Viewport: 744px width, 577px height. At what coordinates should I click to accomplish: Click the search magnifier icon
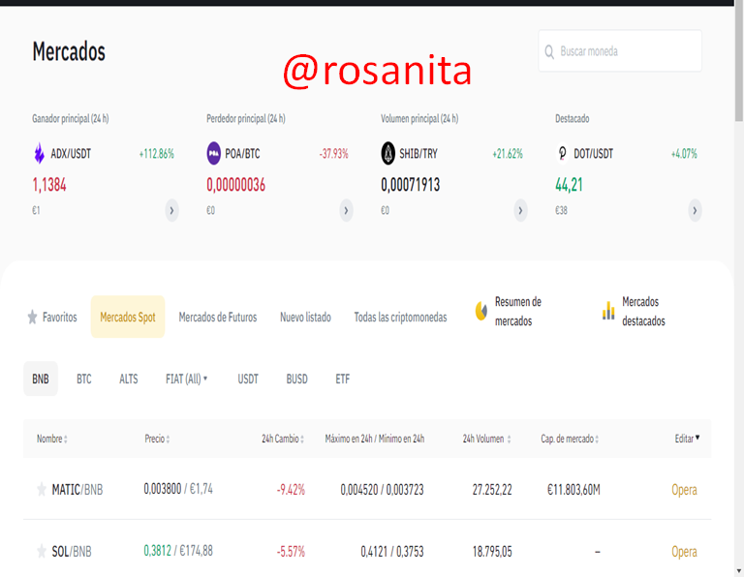click(549, 51)
